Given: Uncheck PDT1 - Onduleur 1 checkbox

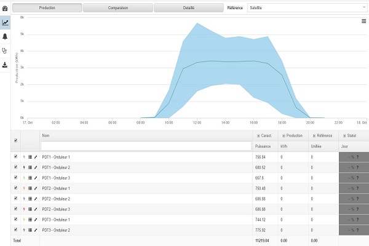Looking at the screenshot, I should tap(16, 156).
